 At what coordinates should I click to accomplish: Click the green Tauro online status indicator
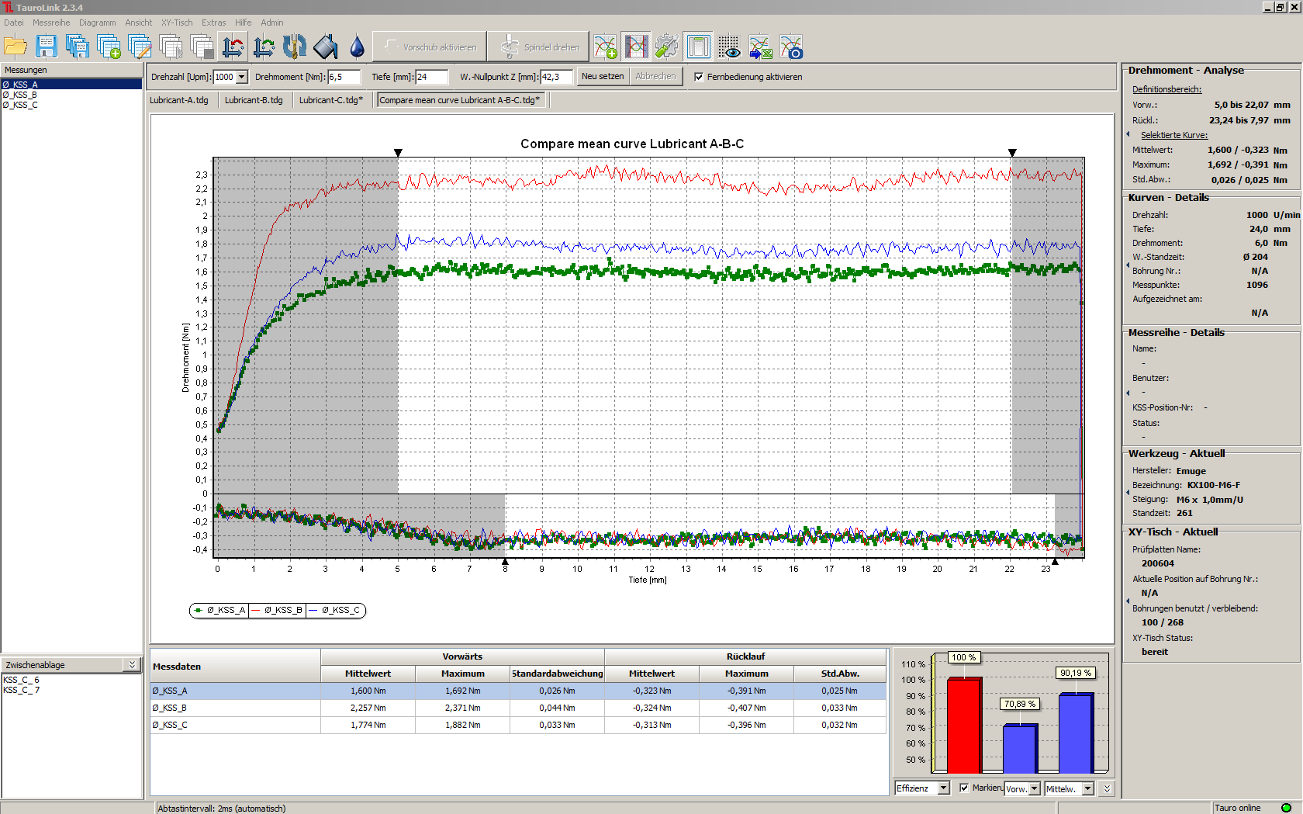click(x=1286, y=808)
